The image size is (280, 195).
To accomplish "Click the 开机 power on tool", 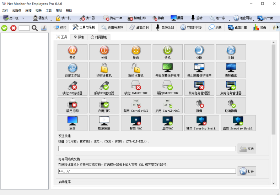I will pyautogui.click(x=72, y=52).
